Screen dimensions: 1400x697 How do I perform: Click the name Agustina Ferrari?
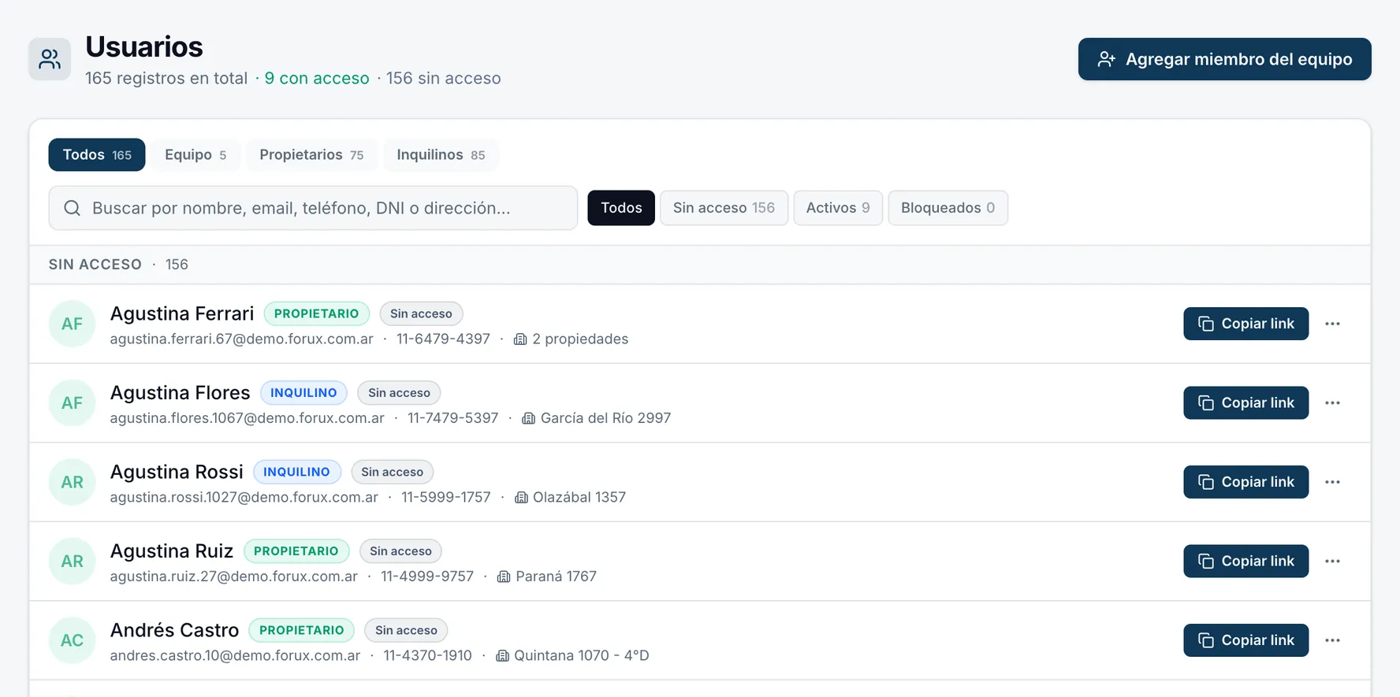[x=182, y=313]
